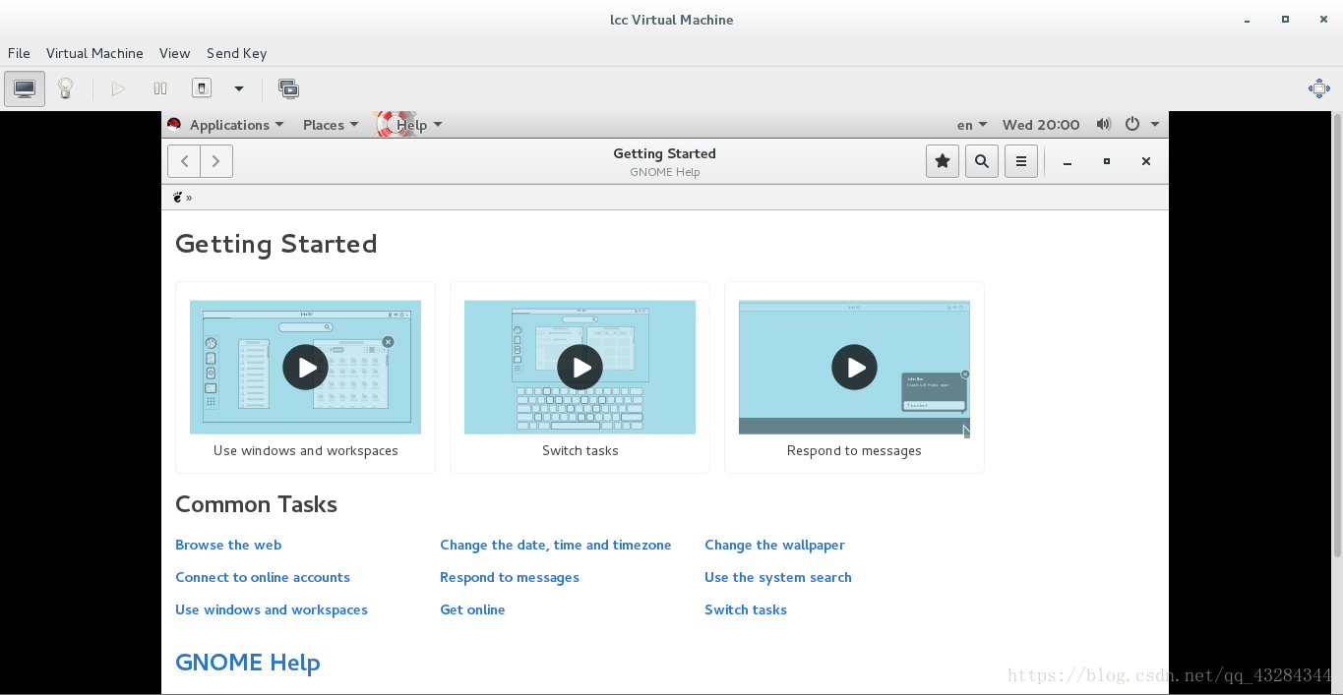Search GNOME Help
Viewport: 1343px width, 695px height.
[x=982, y=161]
